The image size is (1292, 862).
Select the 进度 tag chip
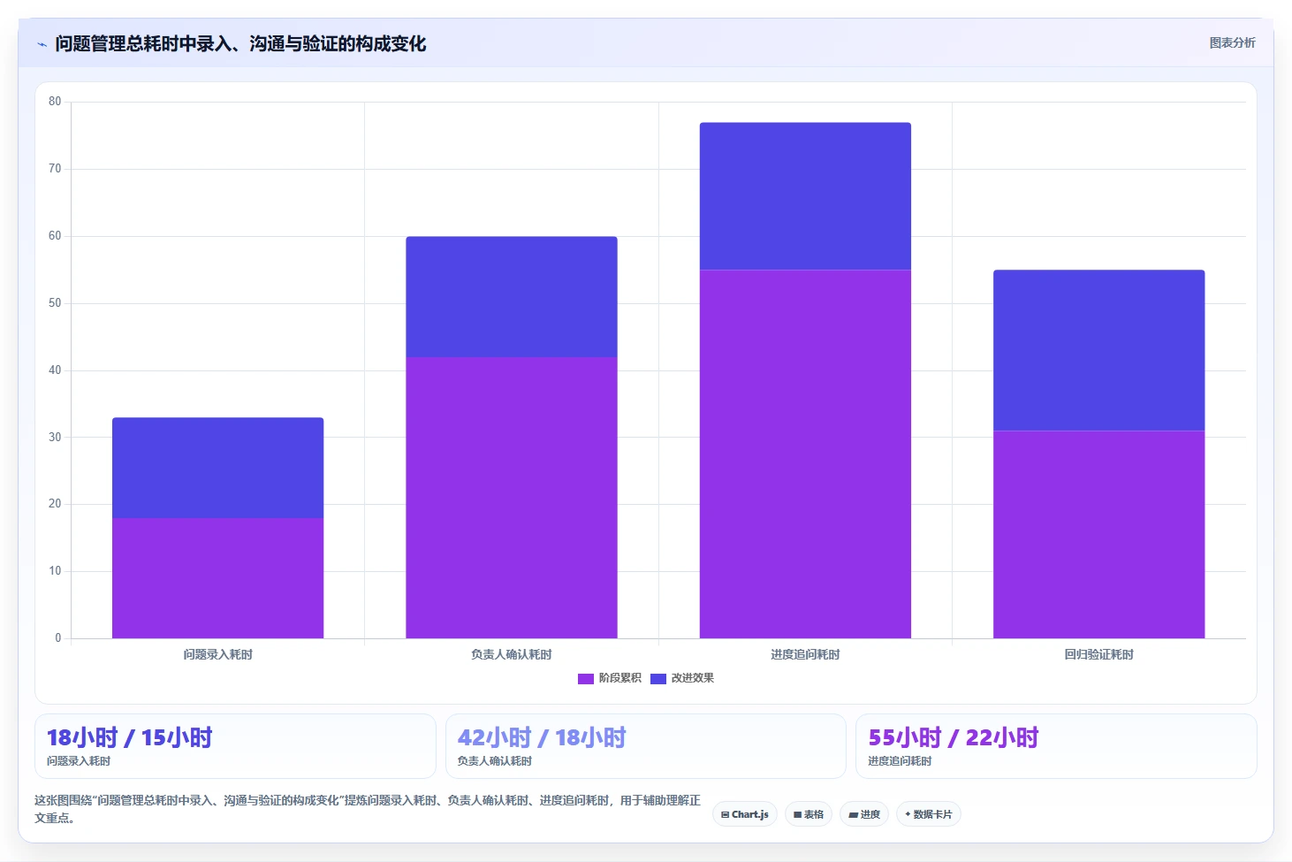864,814
